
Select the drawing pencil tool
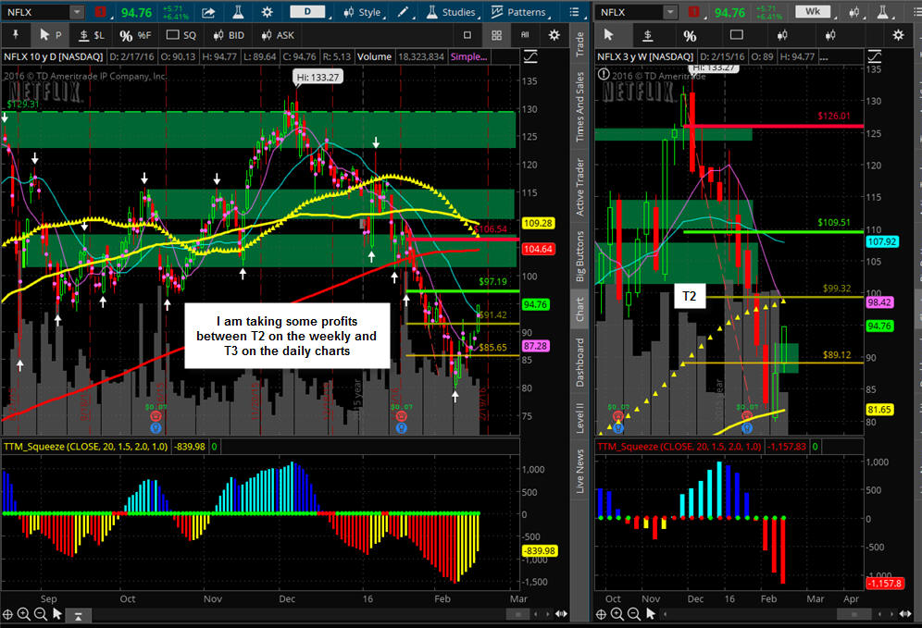click(x=404, y=12)
